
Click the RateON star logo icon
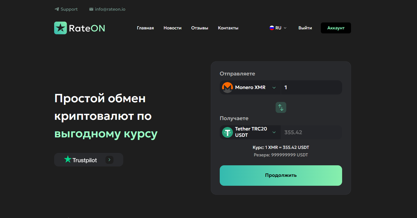(60, 28)
